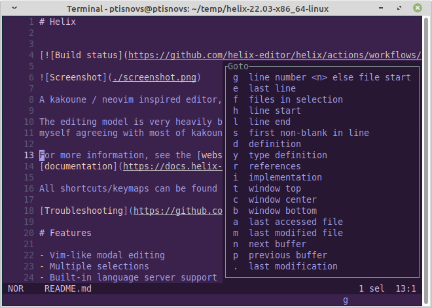
Task: Open the ./screenshot.png link
Action: click(x=154, y=77)
